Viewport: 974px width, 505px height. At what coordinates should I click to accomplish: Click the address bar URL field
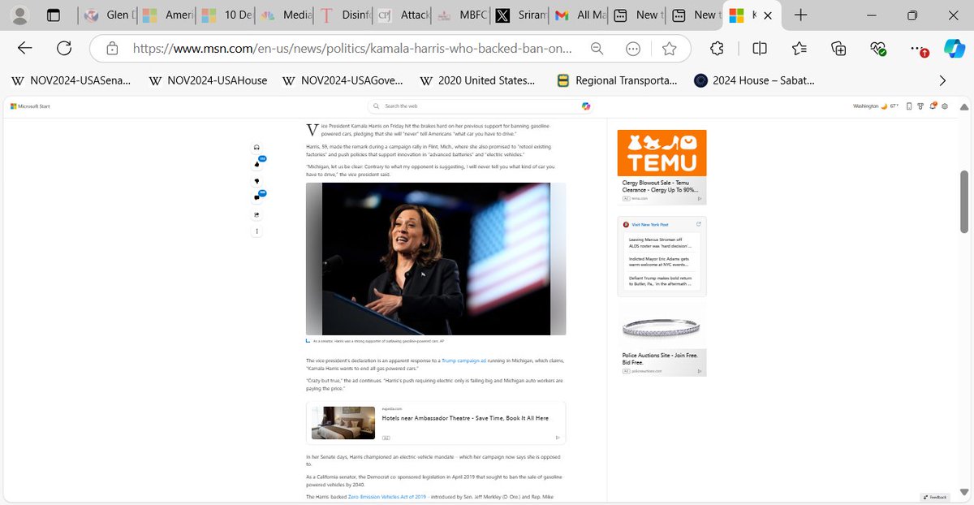[353, 49]
